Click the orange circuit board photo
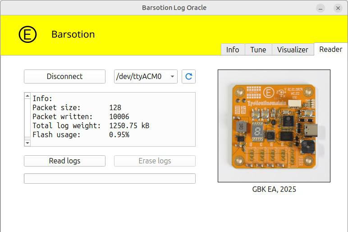 point(274,125)
